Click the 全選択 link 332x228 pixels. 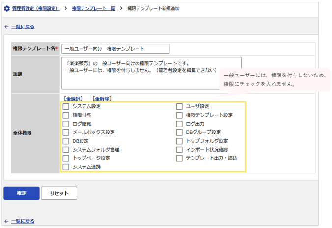click(x=73, y=99)
